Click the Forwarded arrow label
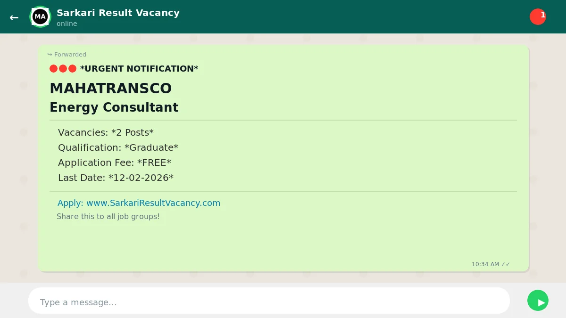Image resolution: width=566 pixels, height=318 pixels. (67, 55)
